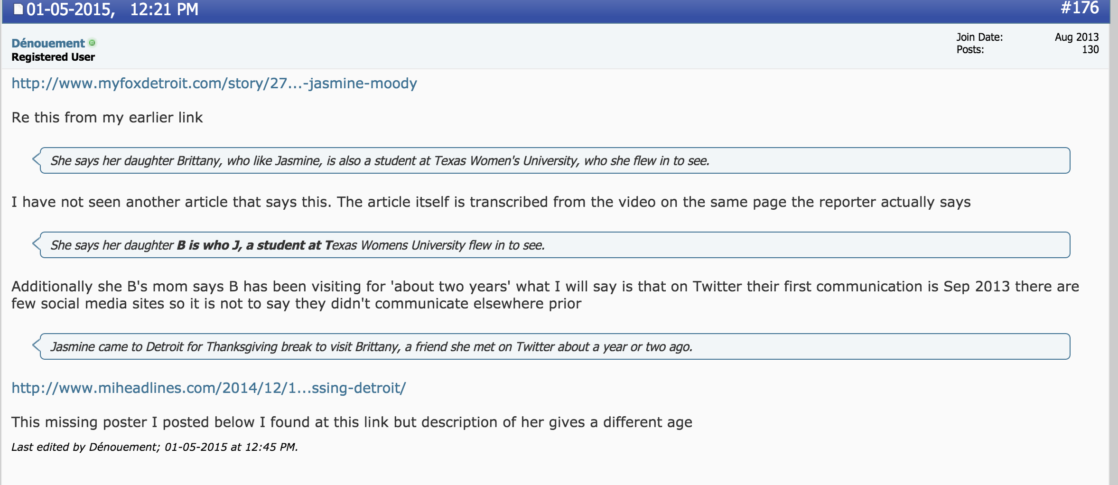The height and width of the screenshot is (485, 1118).
Task: Click the post date 01-05-2015
Action: coord(70,9)
